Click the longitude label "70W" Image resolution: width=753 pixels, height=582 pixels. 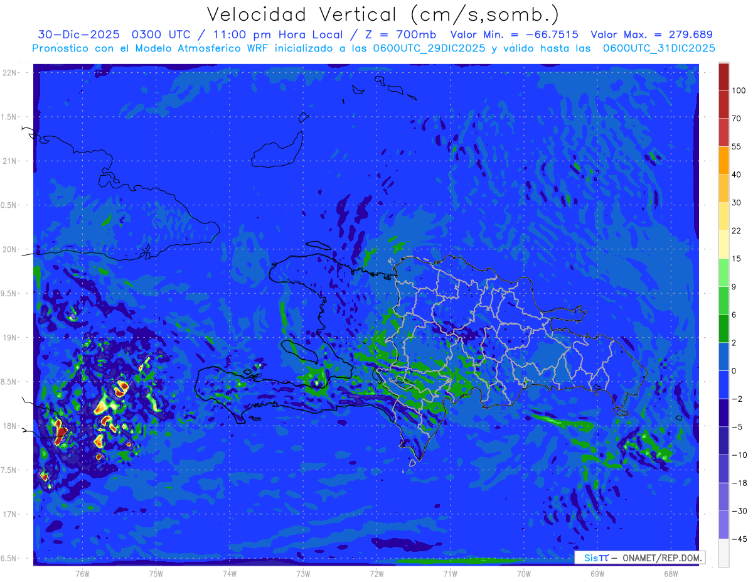pos(524,574)
